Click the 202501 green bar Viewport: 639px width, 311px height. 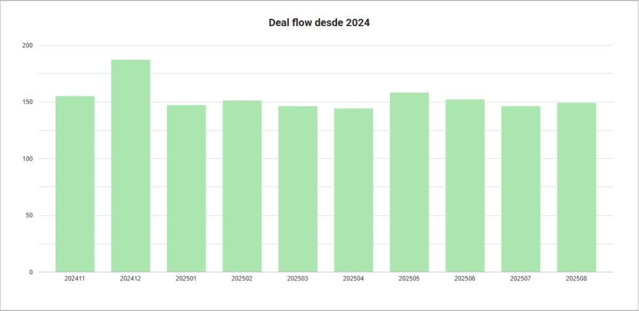click(x=186, y=188)
